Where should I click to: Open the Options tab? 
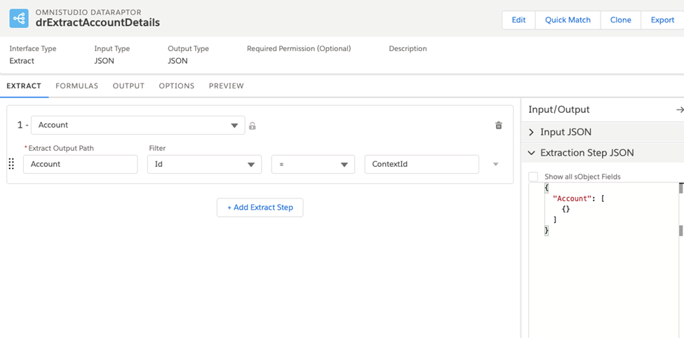pos(177,86)
